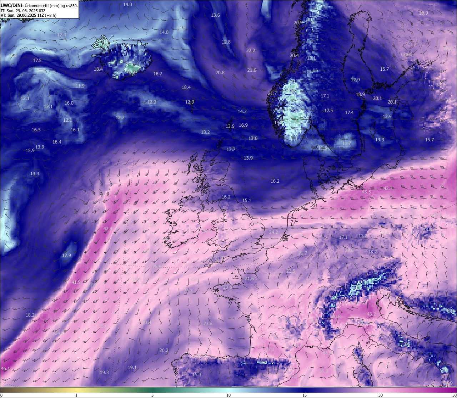Pick the yellow color band above the '1' label

point(76,390)
